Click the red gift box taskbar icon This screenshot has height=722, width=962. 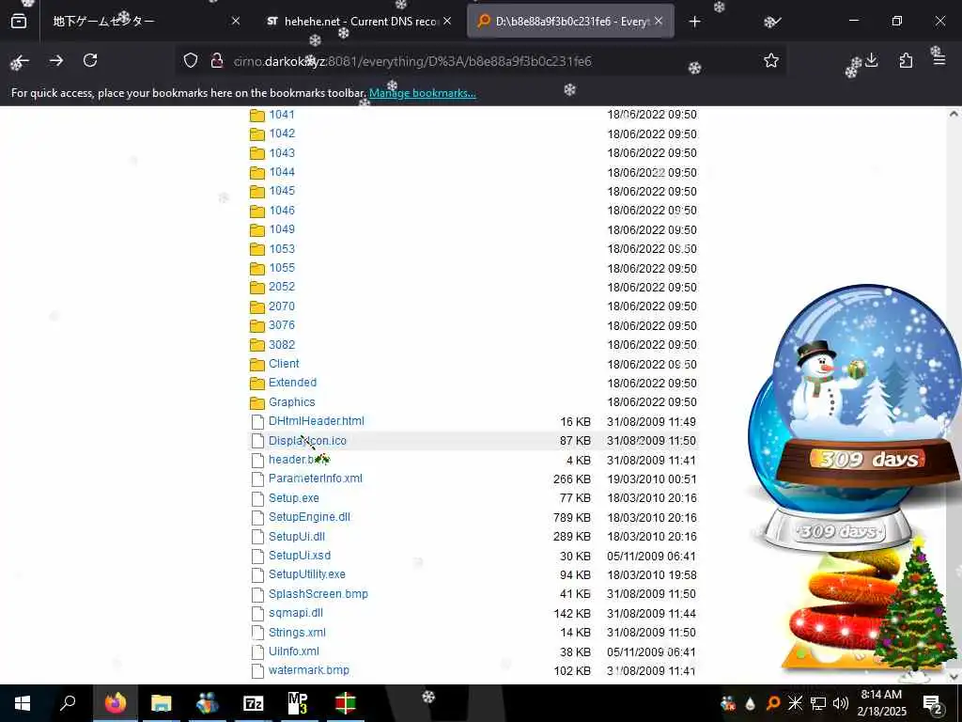345,703
